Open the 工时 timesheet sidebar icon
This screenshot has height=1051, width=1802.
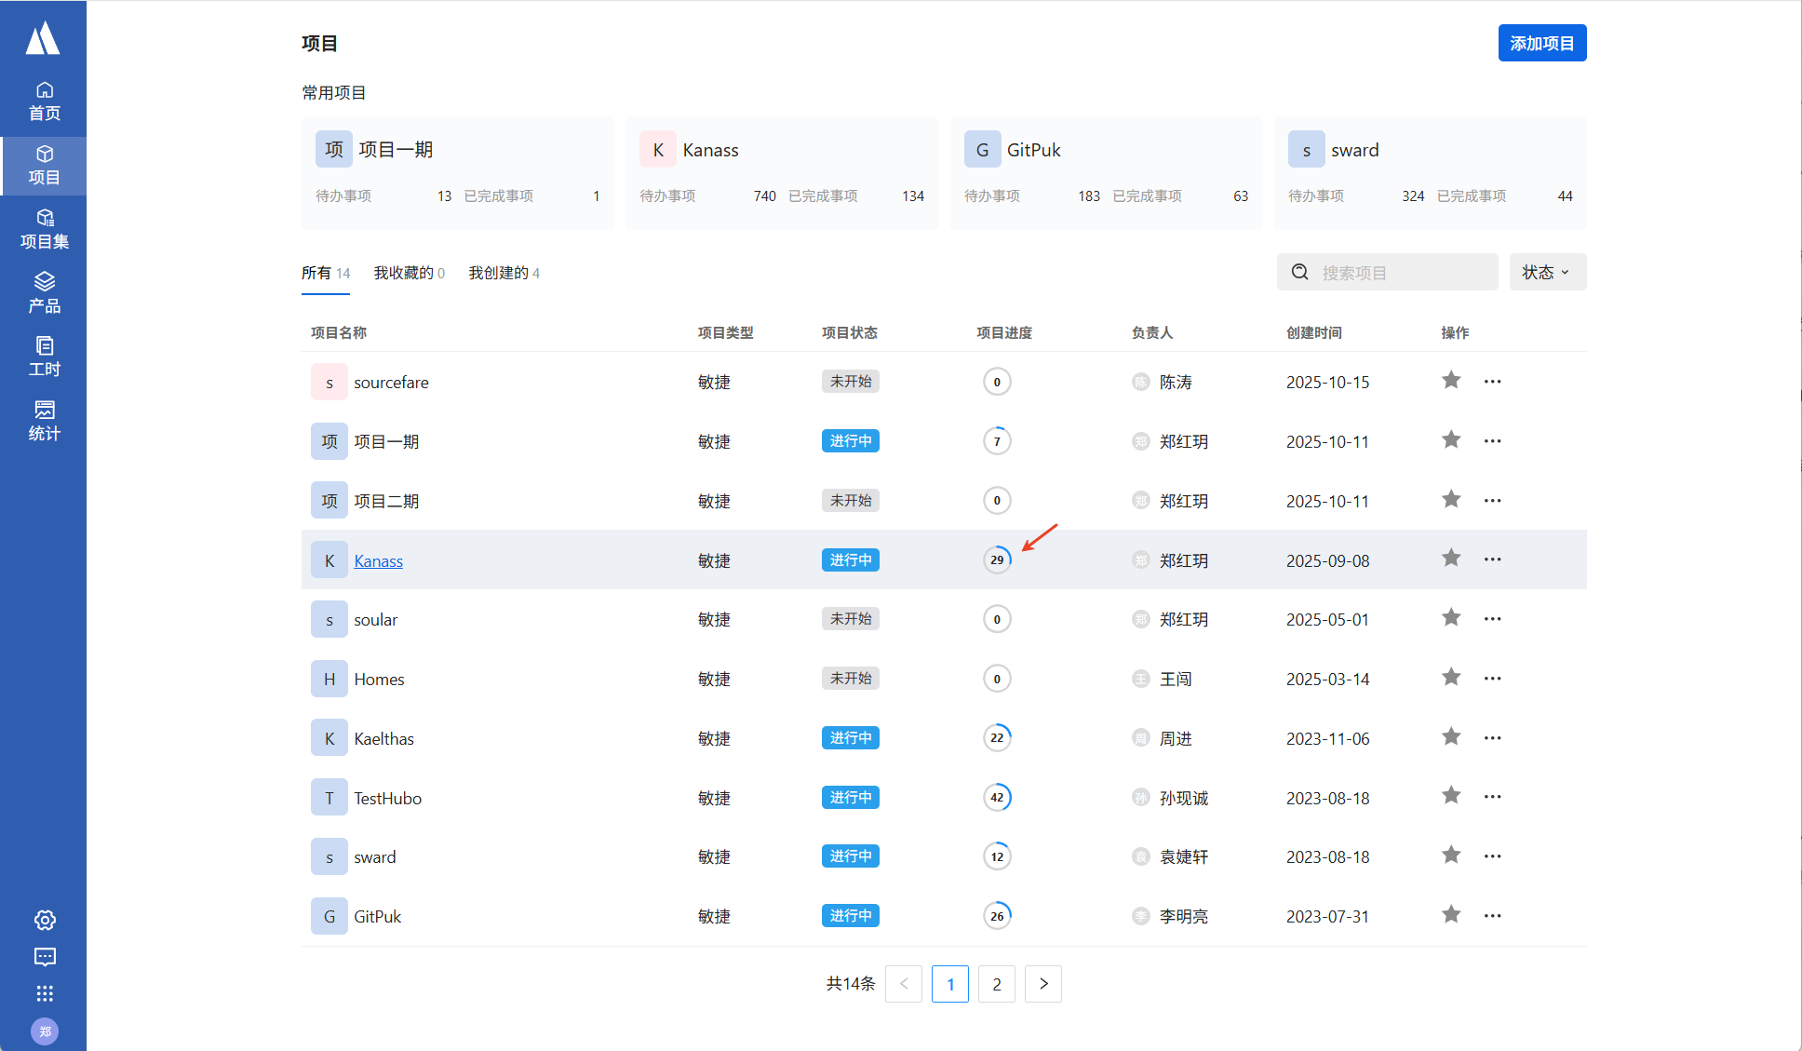pyautogui.click(x=44, y=357)
